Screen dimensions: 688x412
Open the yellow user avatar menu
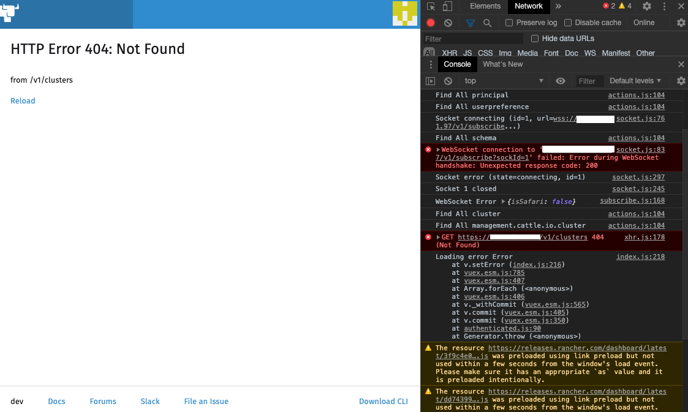coord(404,13)
